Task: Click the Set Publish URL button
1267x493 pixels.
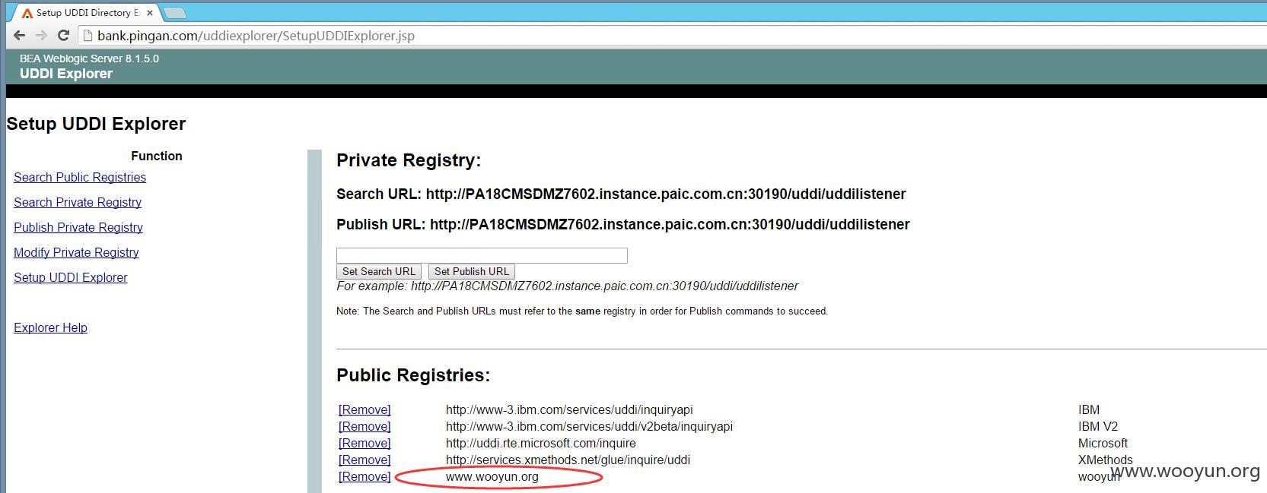Action: click(472, 271)
